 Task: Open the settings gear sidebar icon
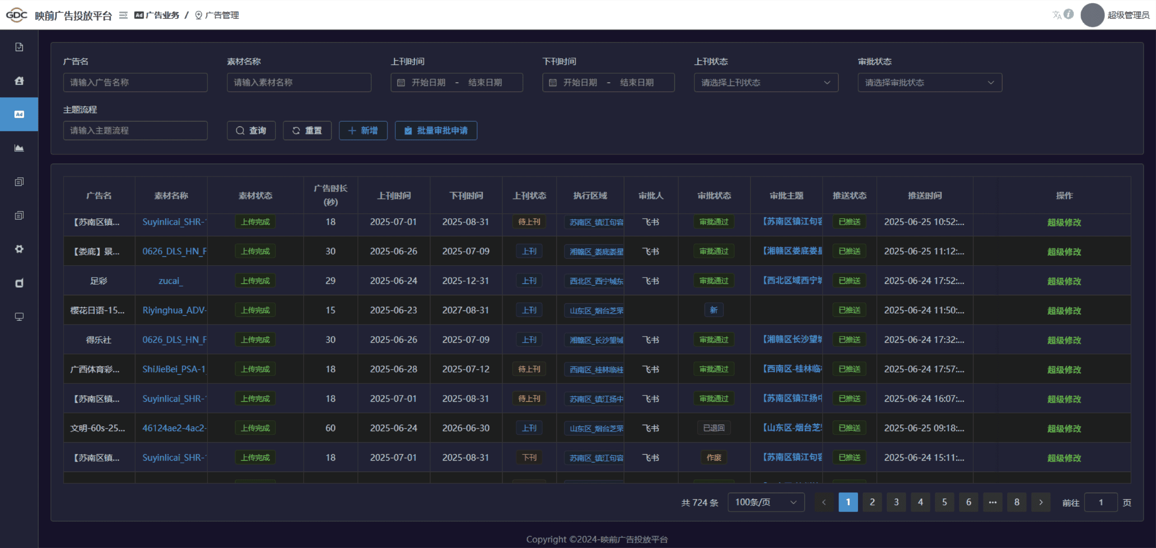coord(19,249)
